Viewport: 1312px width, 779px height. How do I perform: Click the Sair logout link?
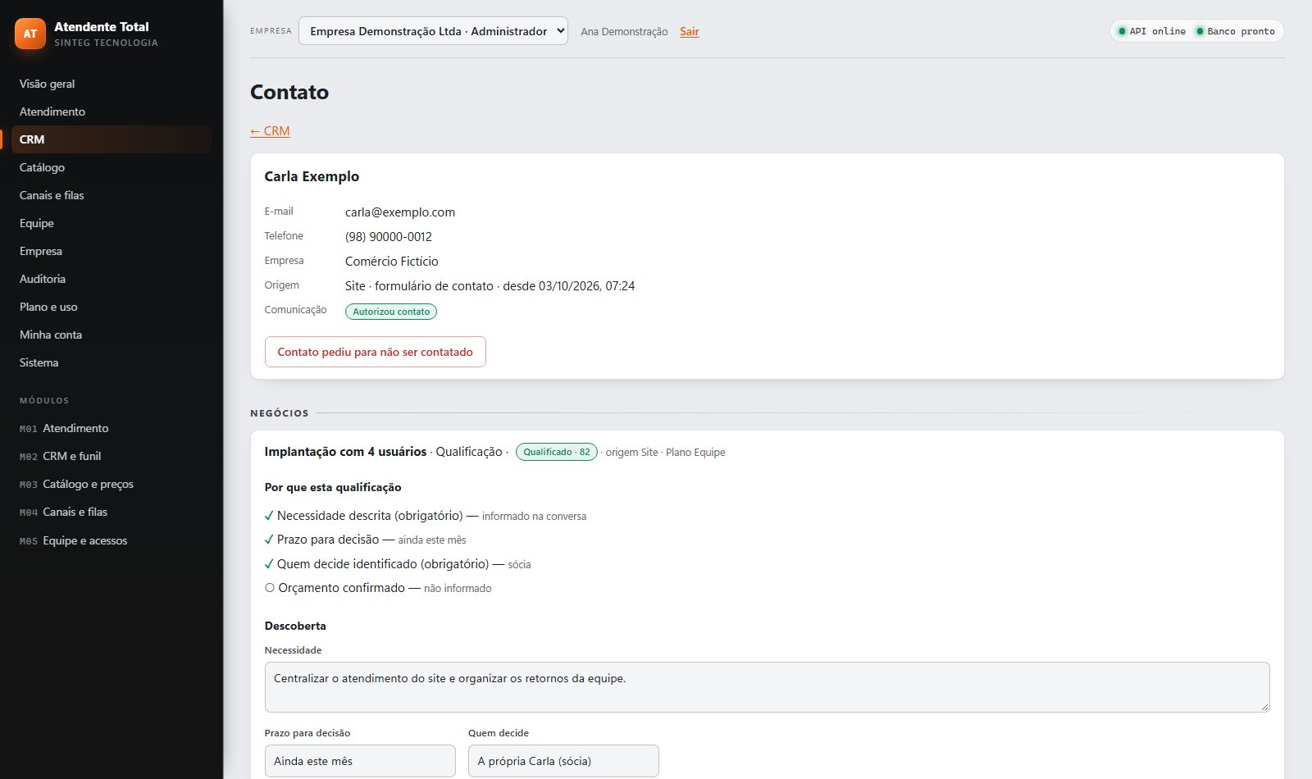coord(690,31)
